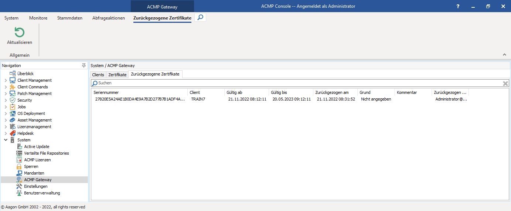The height and width of the screenshot is (211, 511).
Task: Click the Verteilte File Repositories icon
Action: click(x=19, y=153)
